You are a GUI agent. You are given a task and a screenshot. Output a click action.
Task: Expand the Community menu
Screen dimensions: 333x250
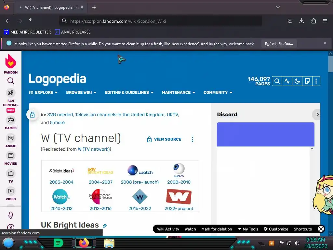(218, 92)
